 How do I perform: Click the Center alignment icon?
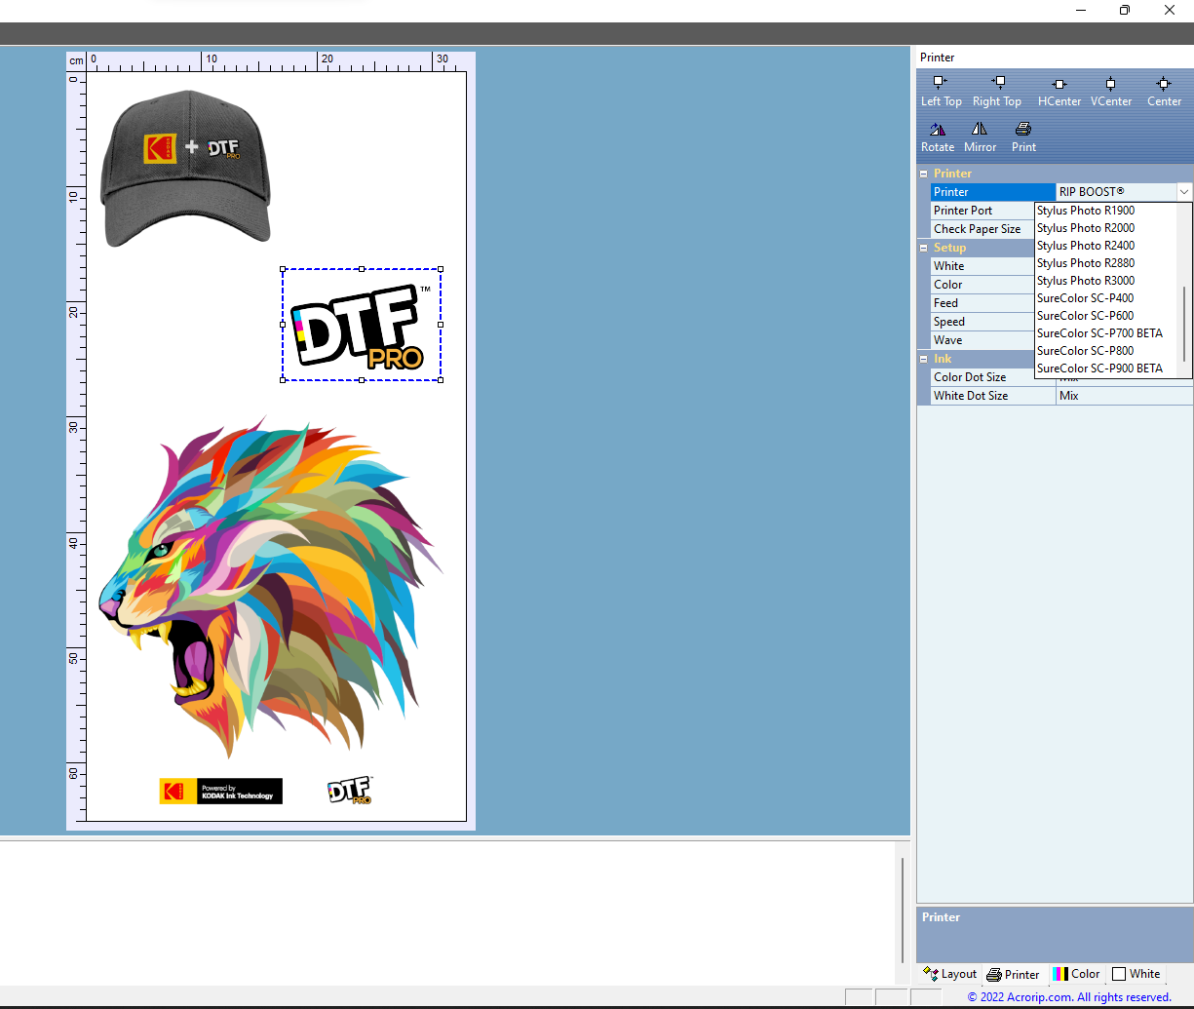pyautogui.click(x=1163, y=84)
